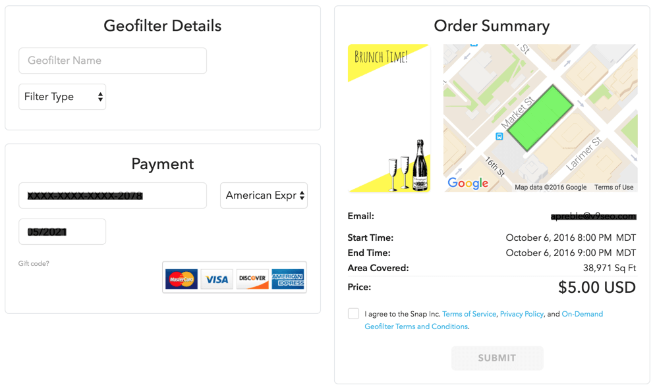Click the Geofilter Name input field
Screen dimensions: 655x387
[113, 61]
